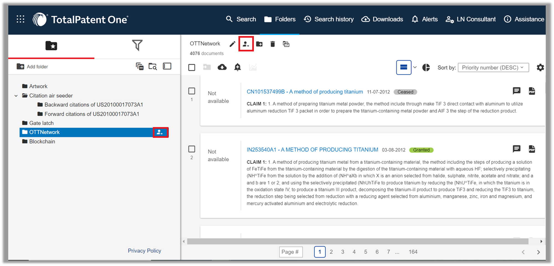Click the scrollbar right arrow
This screenshot has width=554, height=266.
tap(541, 241)
